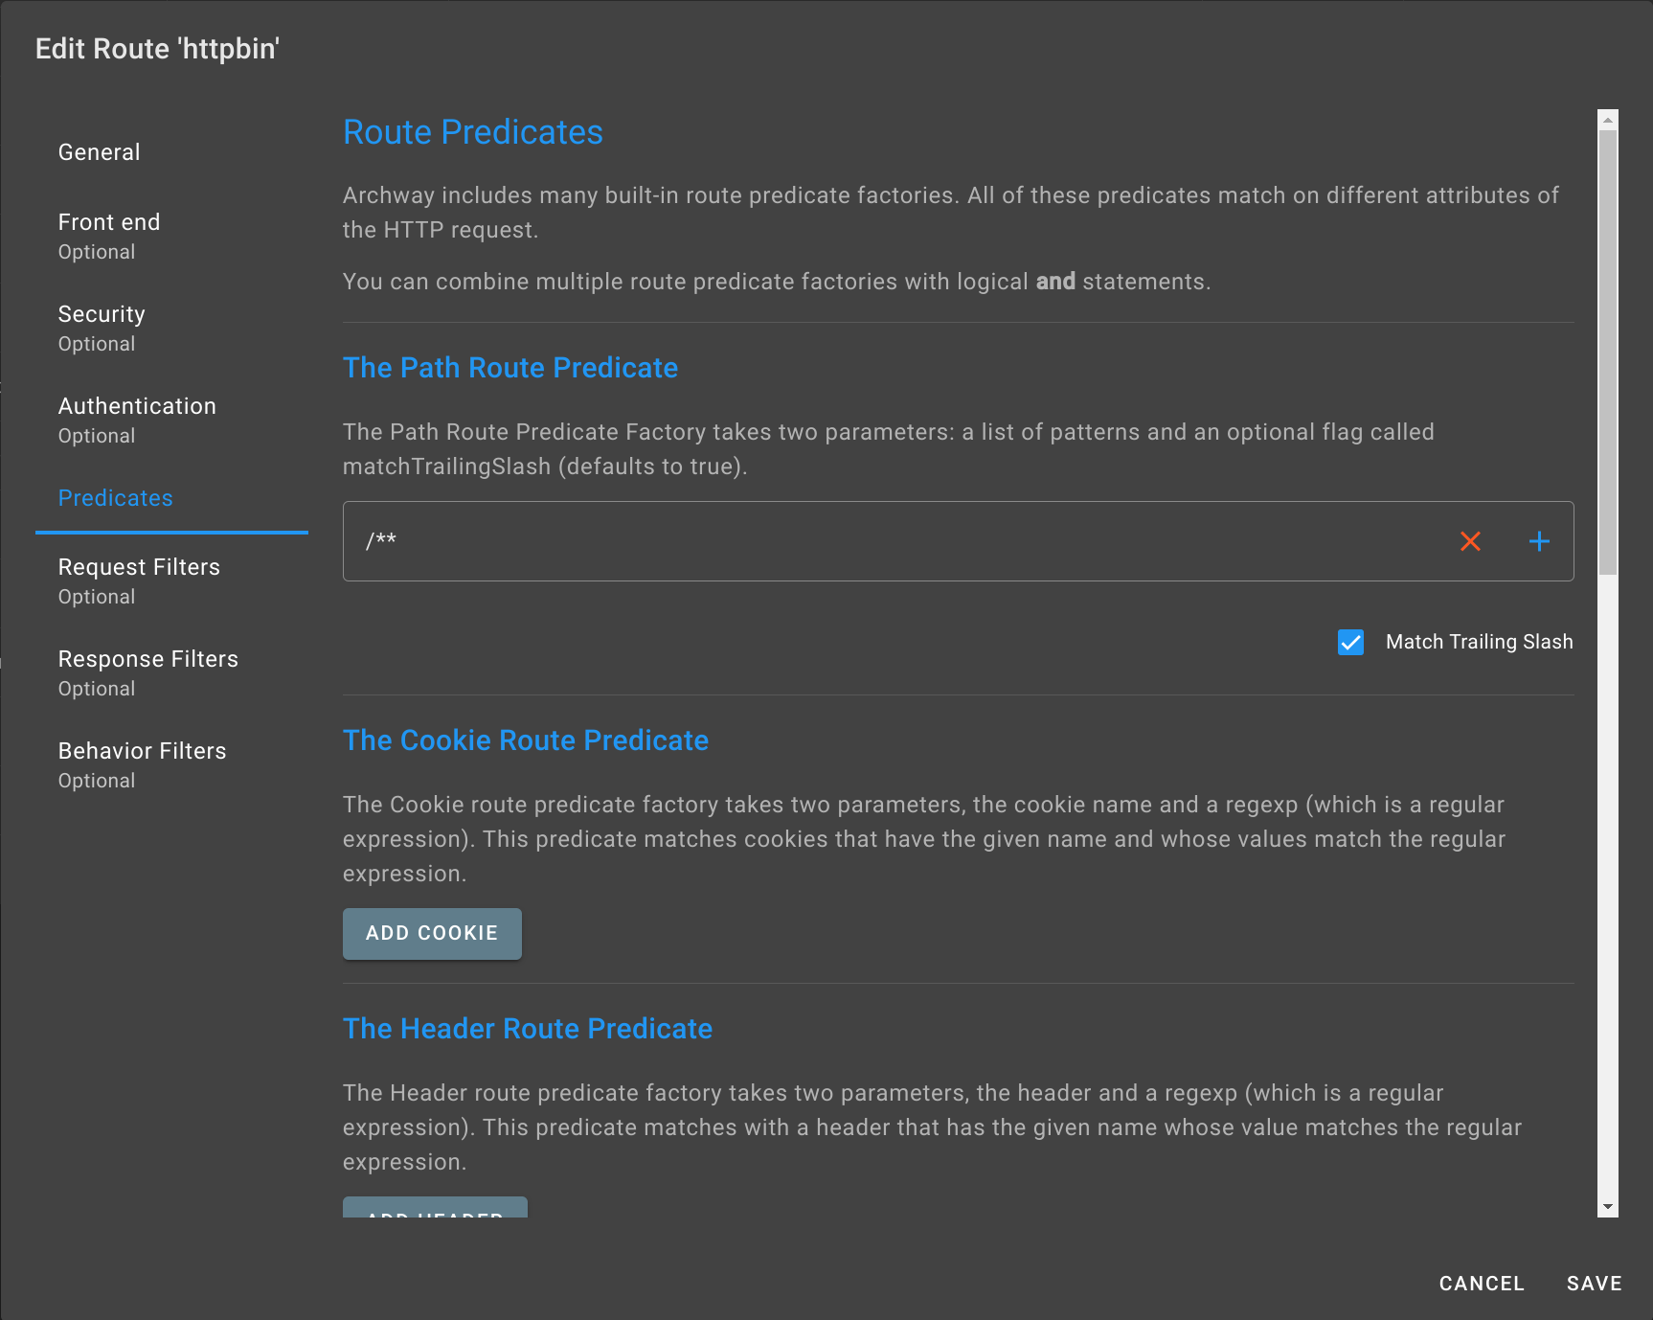
Task: Click the scrollbar up arrow
Action: point(1608,120)
